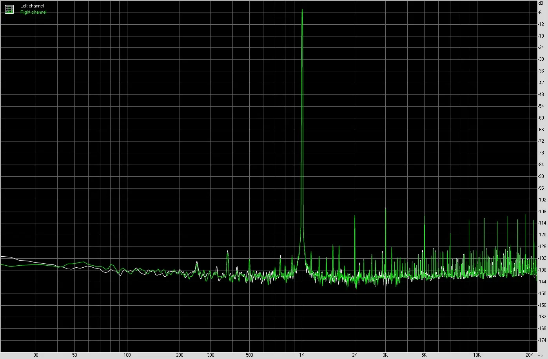Viewport: 548px width, 359px height.
Task: Click the 2 kHz harmonic spike tip
Action: (x=355, y=215)
